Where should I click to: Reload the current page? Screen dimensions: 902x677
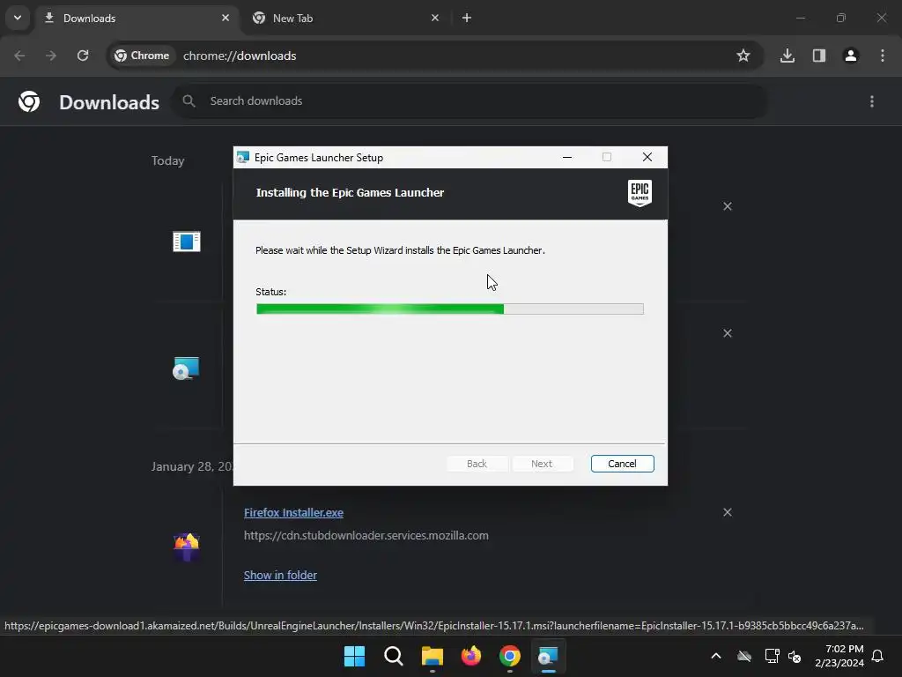(x=83, y=56)
